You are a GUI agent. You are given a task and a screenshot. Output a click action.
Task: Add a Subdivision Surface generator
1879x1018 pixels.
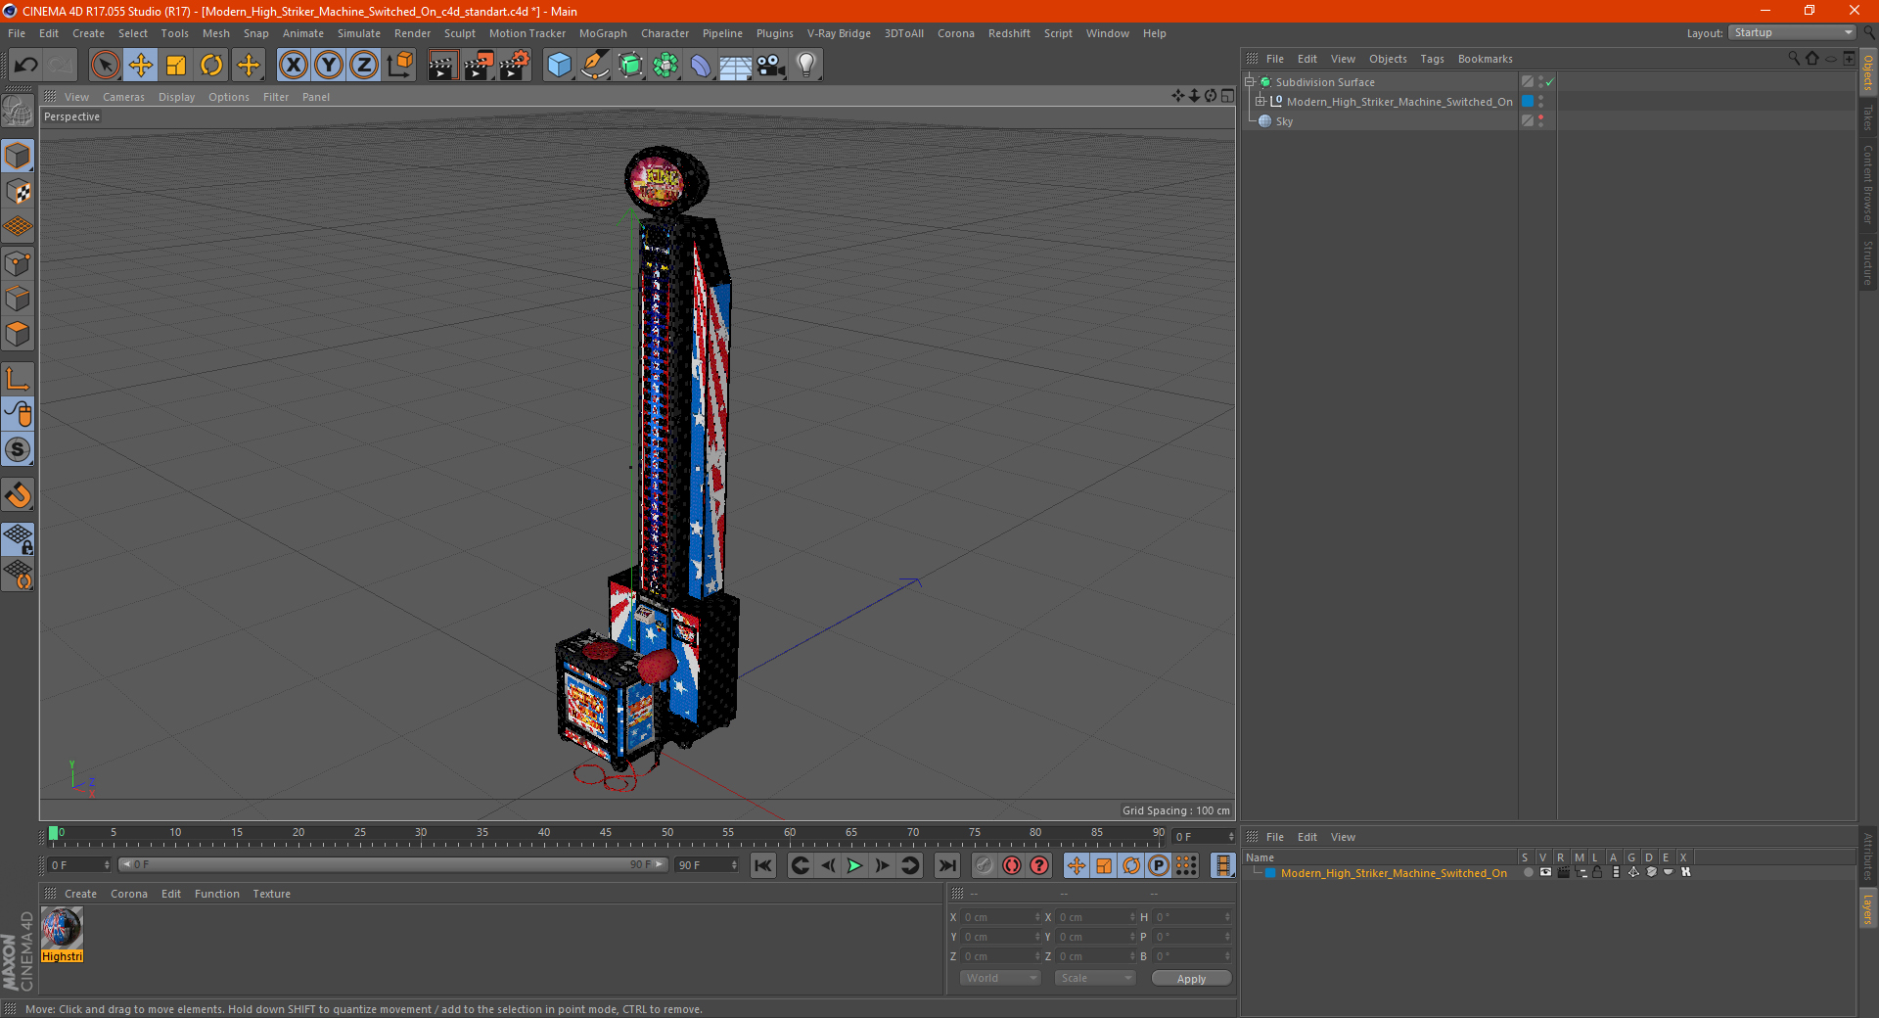coord(630,66)
